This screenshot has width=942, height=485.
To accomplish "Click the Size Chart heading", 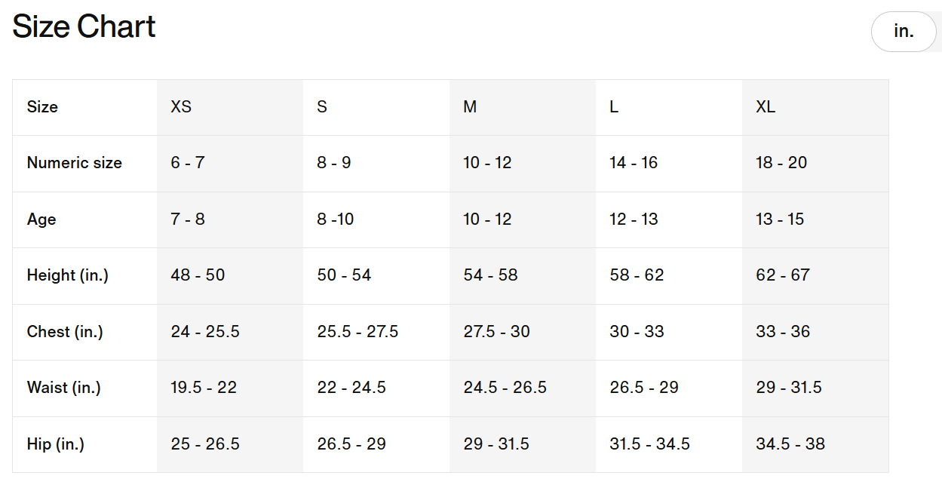I will point(84,27).
